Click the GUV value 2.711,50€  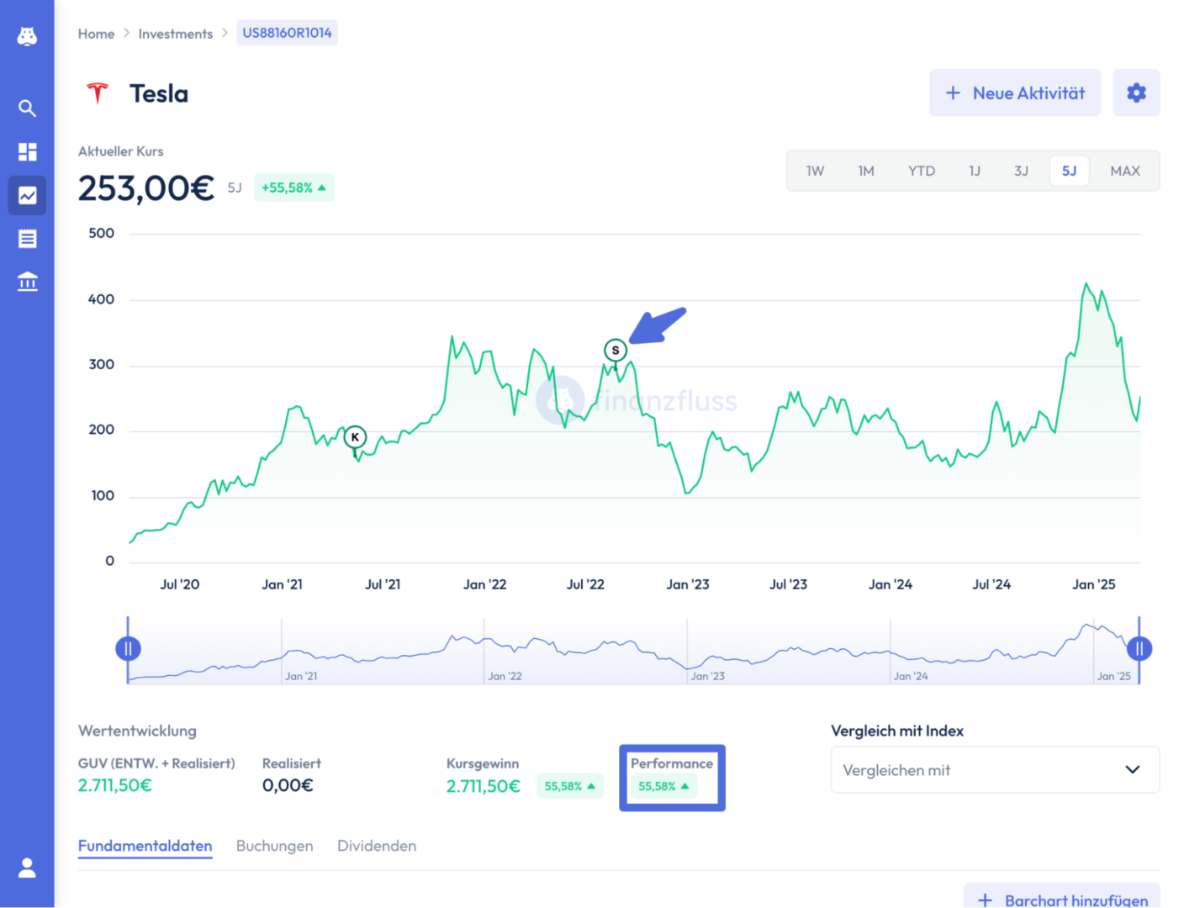(x=115, y=785)
